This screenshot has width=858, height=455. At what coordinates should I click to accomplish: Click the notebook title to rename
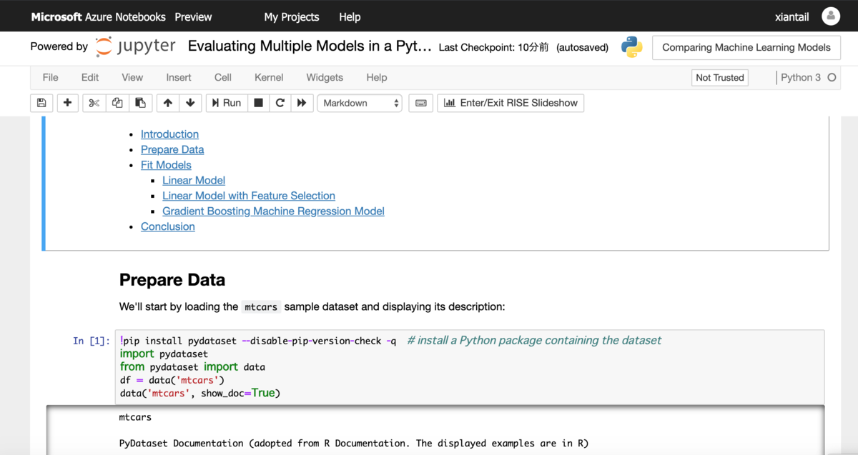tap(310, 46)
